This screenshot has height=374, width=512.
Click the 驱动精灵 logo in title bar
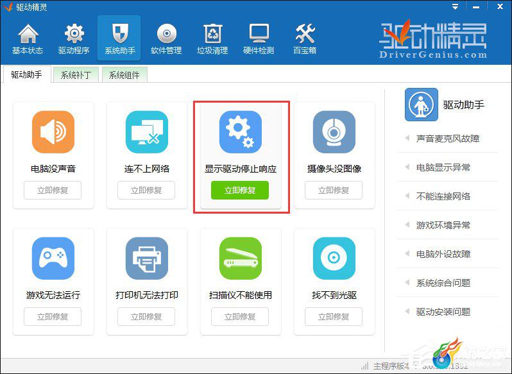tap(7, 7)
